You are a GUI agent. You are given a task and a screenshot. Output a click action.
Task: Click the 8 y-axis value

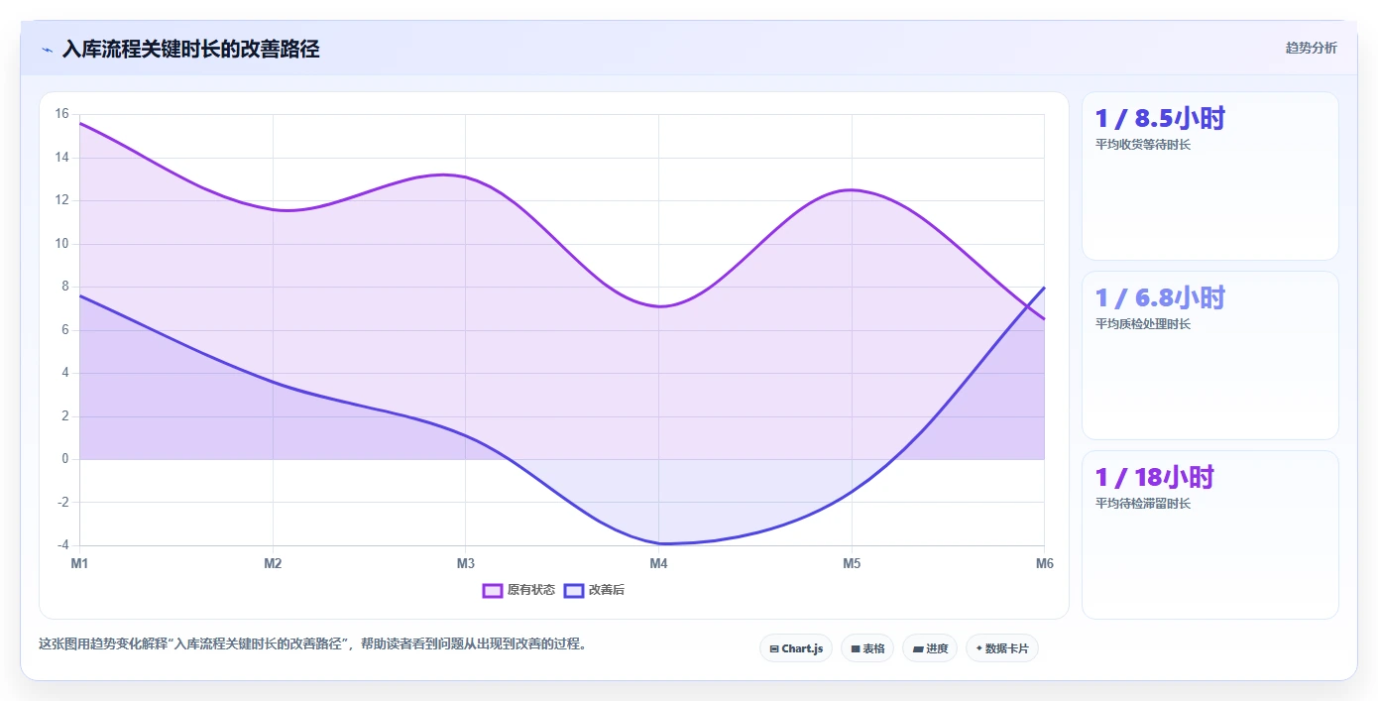[x=64, y=287]
